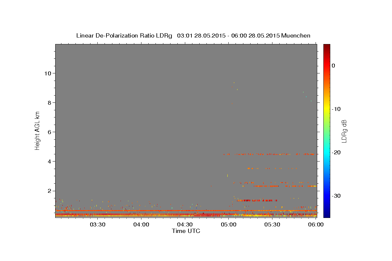Click the 06:00 time tick label
392x261 pixels.
click(x=316, y=224)
